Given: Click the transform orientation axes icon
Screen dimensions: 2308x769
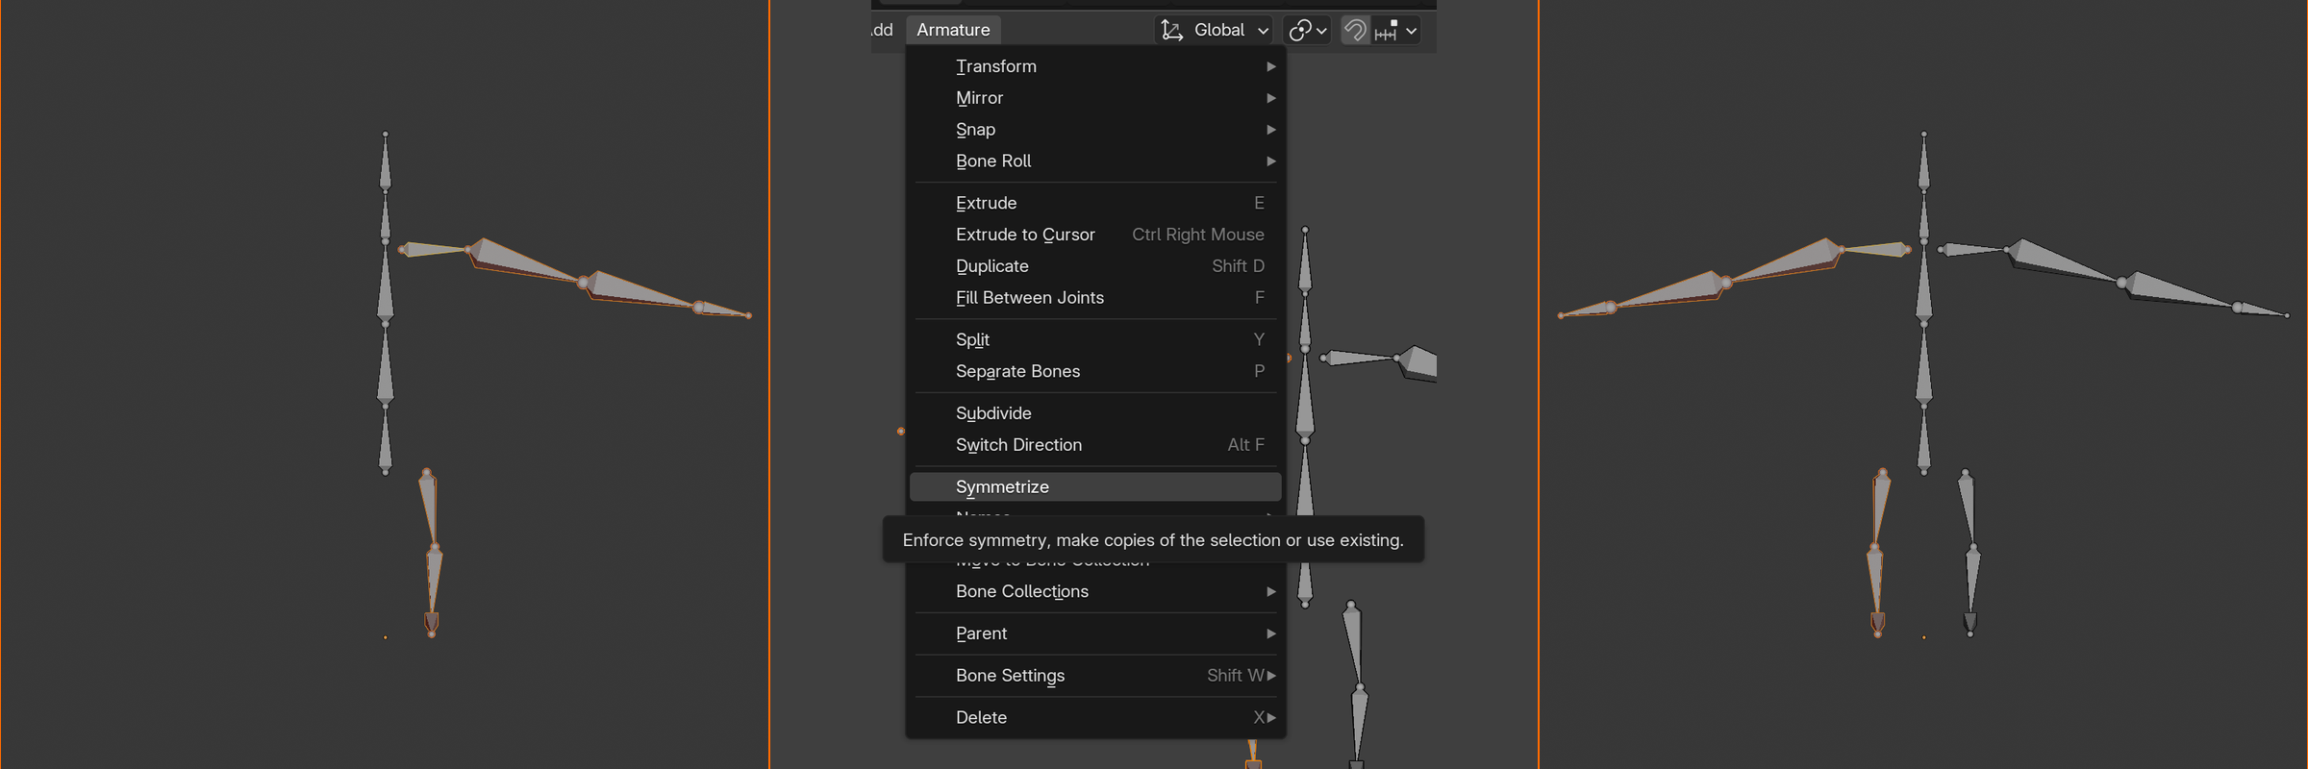Looking at the screenshot, I should pyautogui.click(x=1171, y=30).
